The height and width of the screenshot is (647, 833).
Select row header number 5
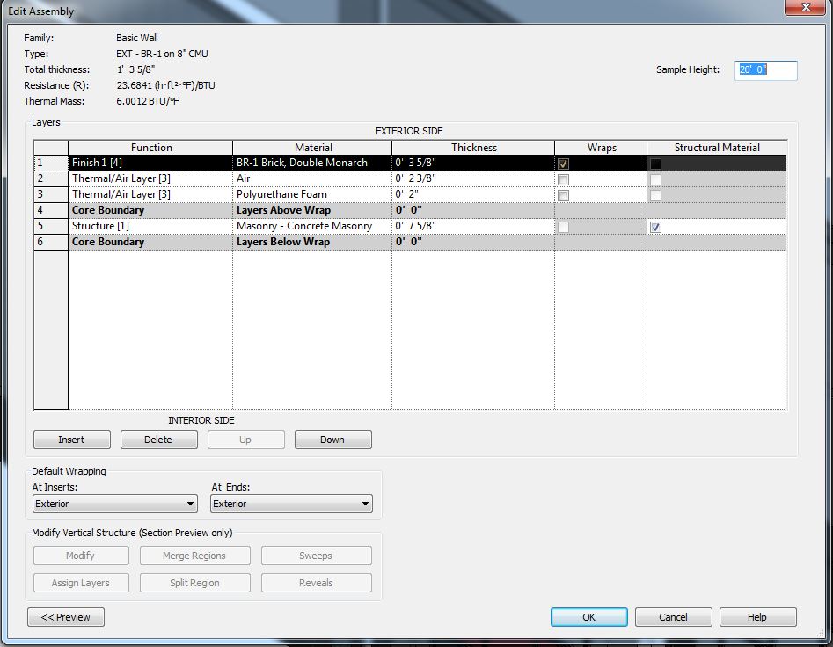pyautogui.click(x=50, y=226)
